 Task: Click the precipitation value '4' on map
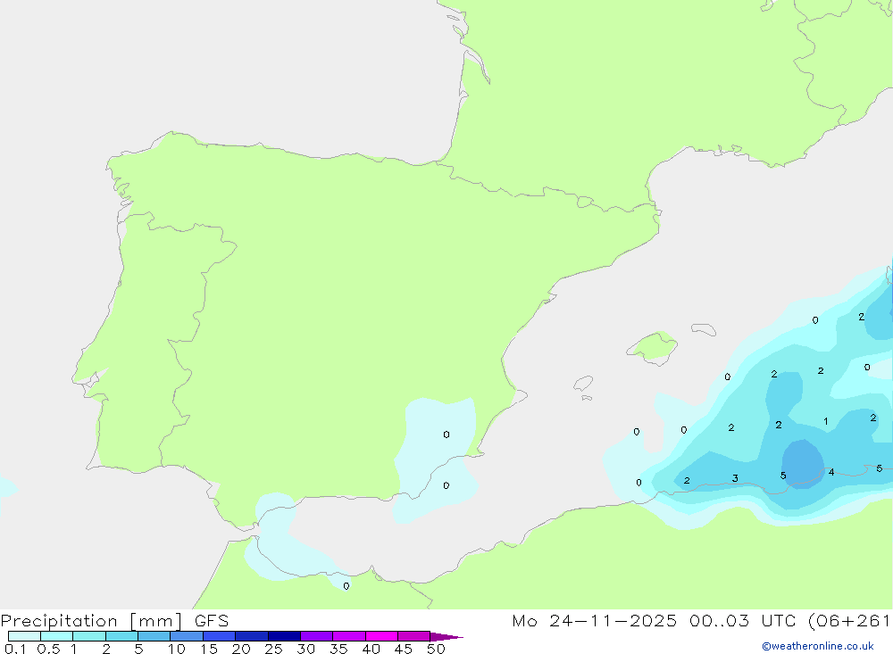coord(831,472)
